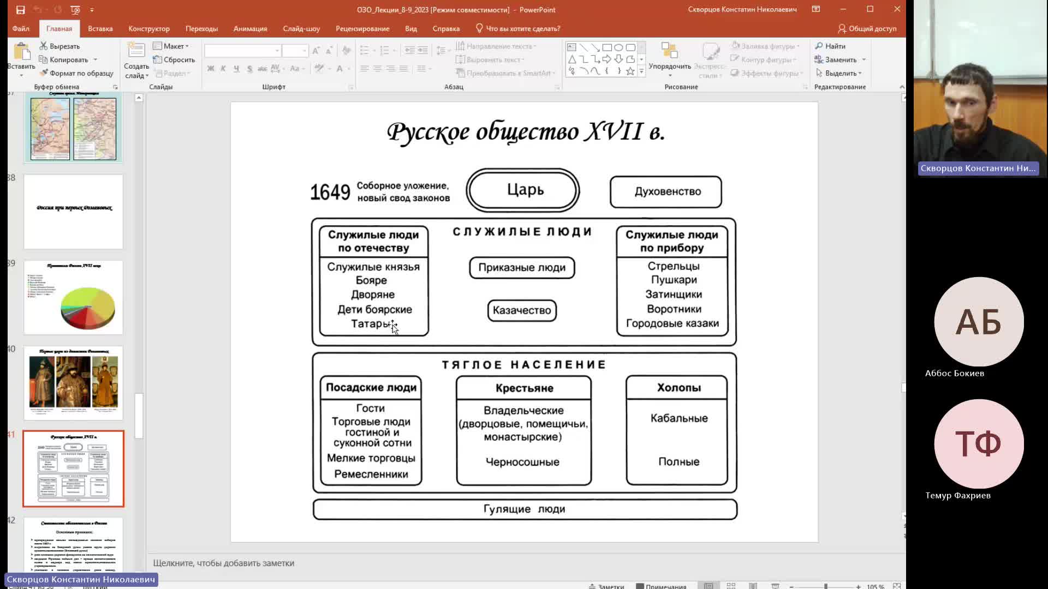Open the Файл menu
This screenshot has height=589, width=1048.
21,28
